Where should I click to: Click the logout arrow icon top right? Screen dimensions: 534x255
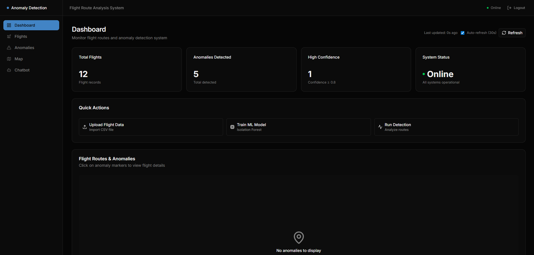509,8
